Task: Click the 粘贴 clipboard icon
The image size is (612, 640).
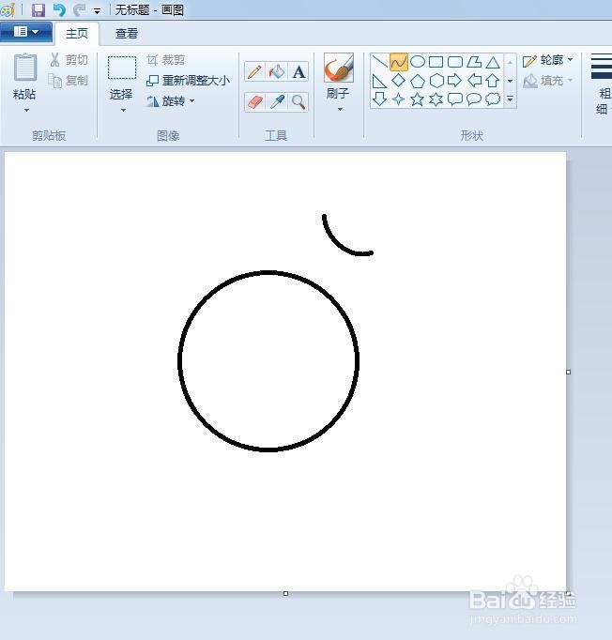Action: pos(25,68)
